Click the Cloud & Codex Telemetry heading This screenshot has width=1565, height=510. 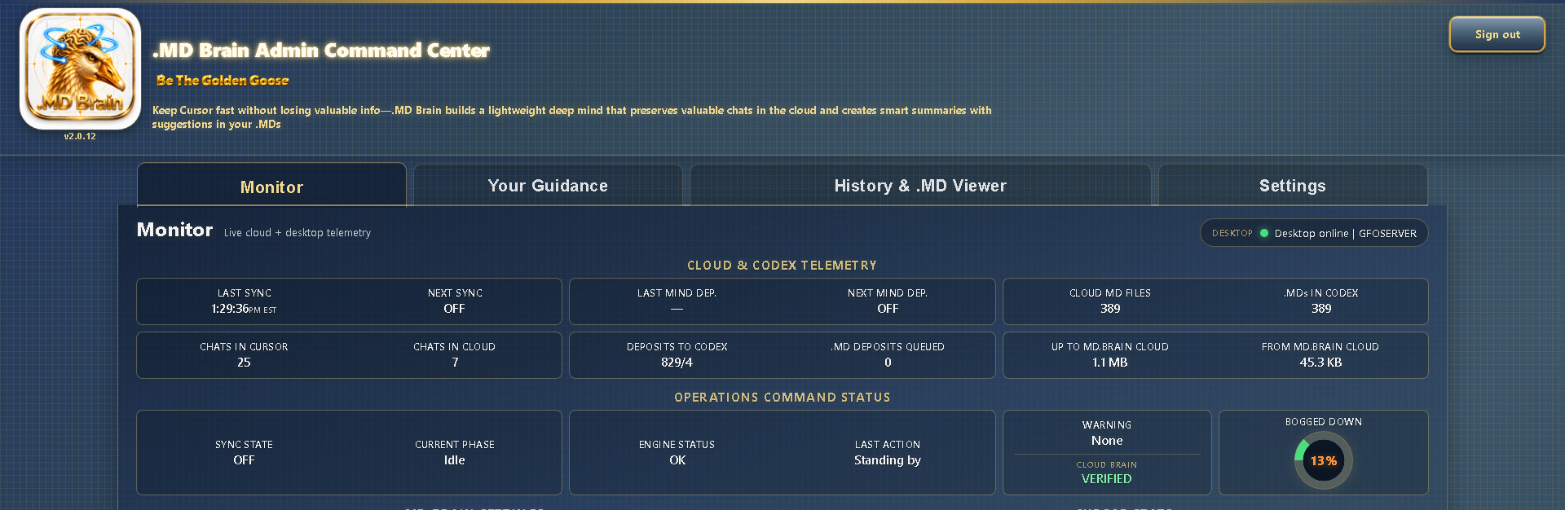[x=782, y=266]
